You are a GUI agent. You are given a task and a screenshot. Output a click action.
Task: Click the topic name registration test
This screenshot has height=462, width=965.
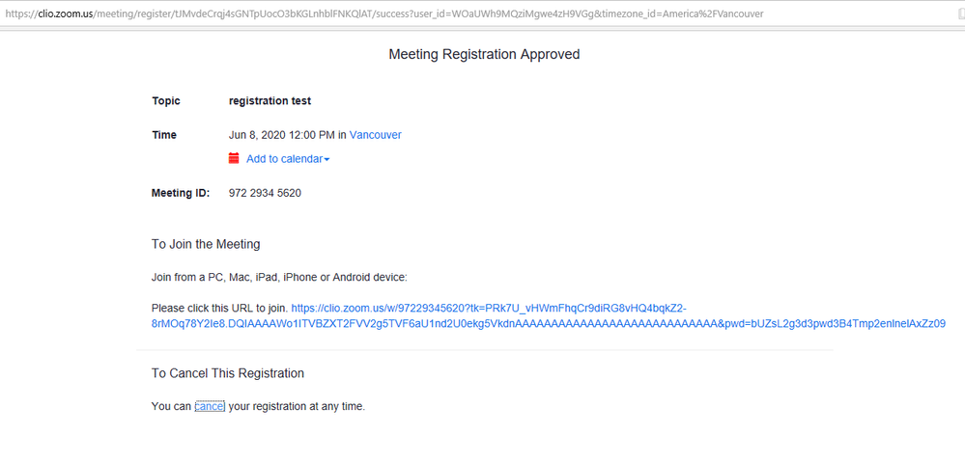[270, 100]
